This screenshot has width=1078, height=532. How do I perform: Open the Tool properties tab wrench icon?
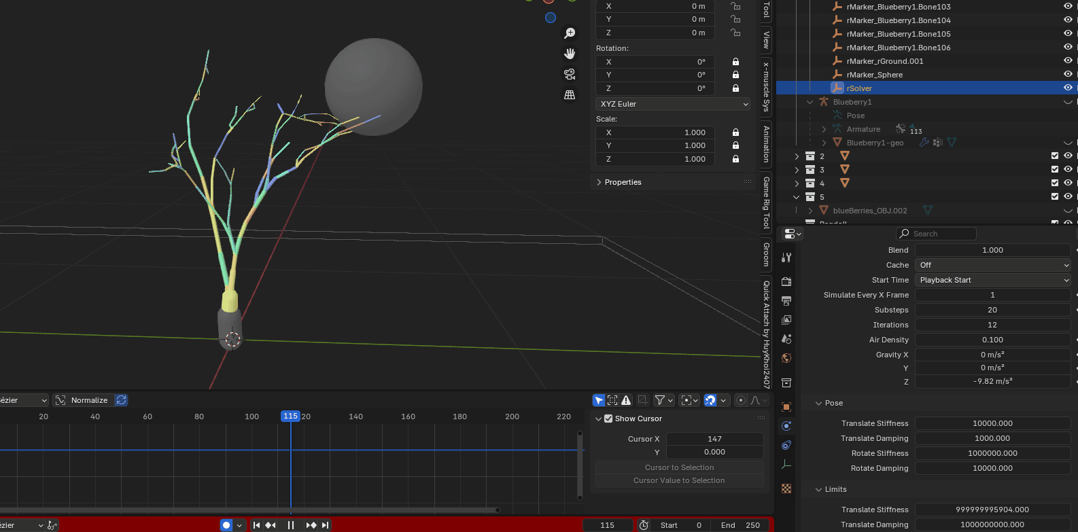click(786, 258)
